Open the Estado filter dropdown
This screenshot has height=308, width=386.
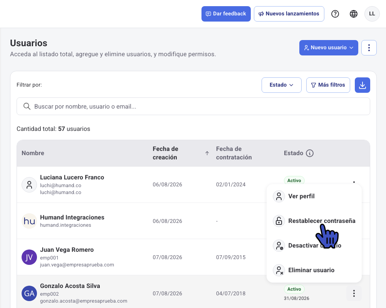pos(281,85)
